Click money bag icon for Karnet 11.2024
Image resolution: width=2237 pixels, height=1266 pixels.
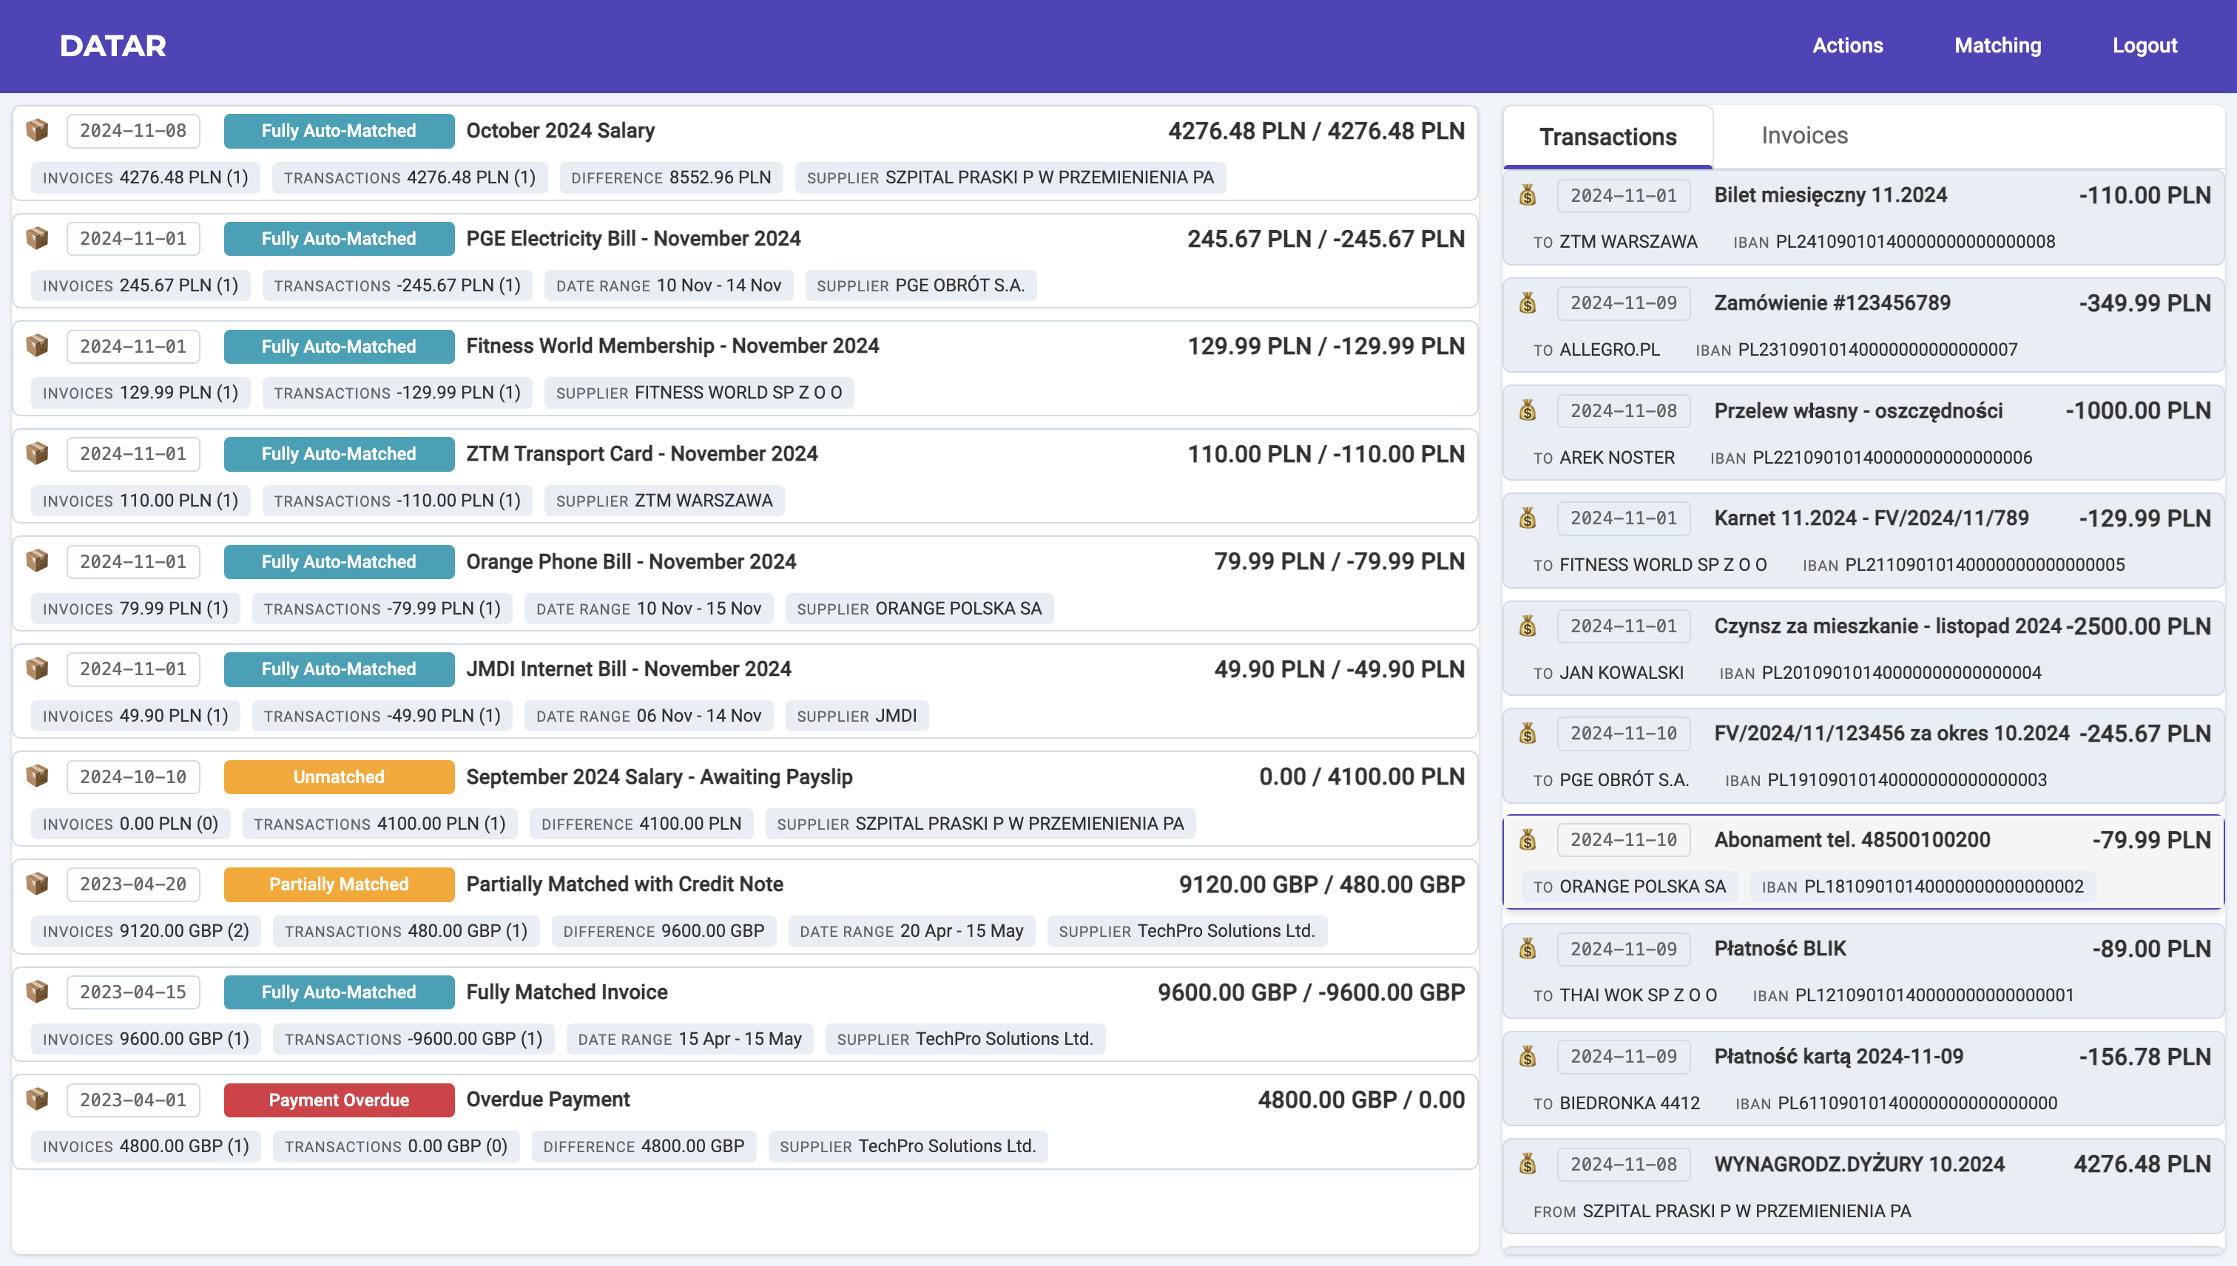1528,518
